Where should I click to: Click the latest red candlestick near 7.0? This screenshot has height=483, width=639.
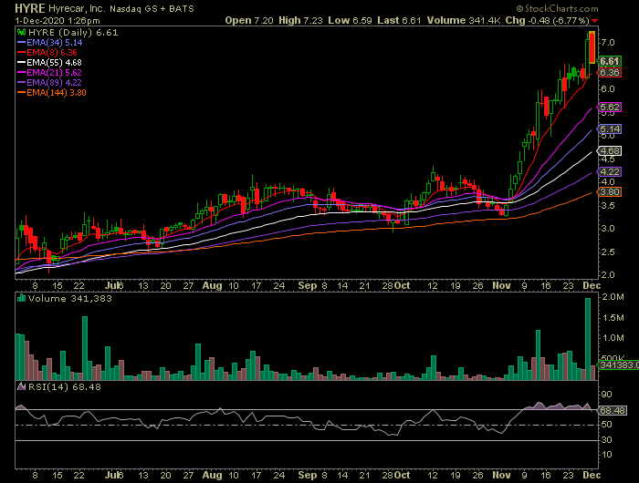point(592,48)
